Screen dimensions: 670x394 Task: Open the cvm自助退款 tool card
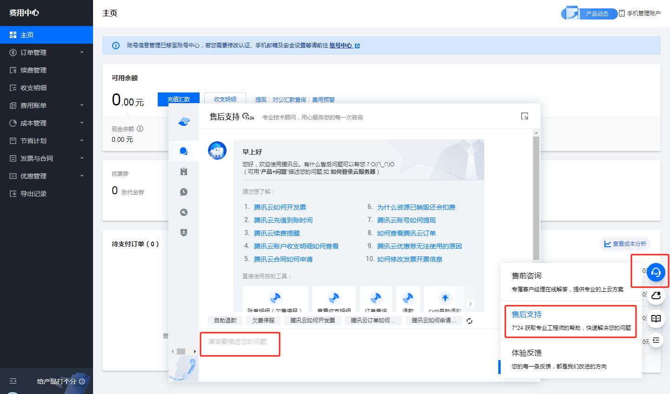(x=445, y=299)
